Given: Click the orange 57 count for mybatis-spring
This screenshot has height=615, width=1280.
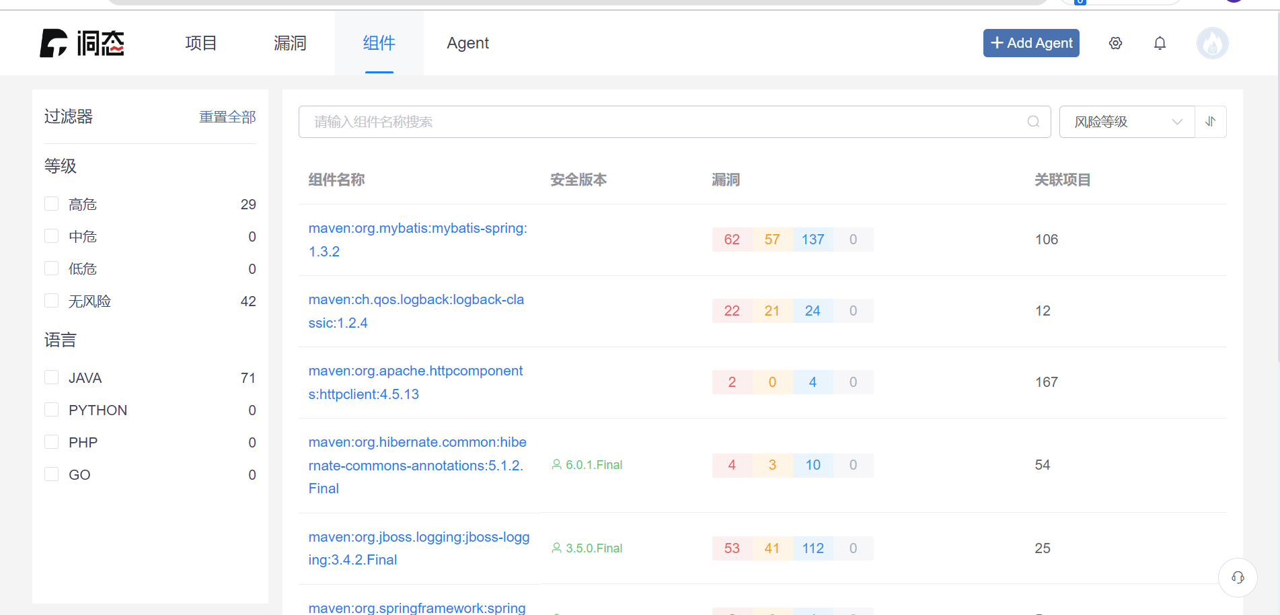Looking at the screenshot, I should click(772, 240).
